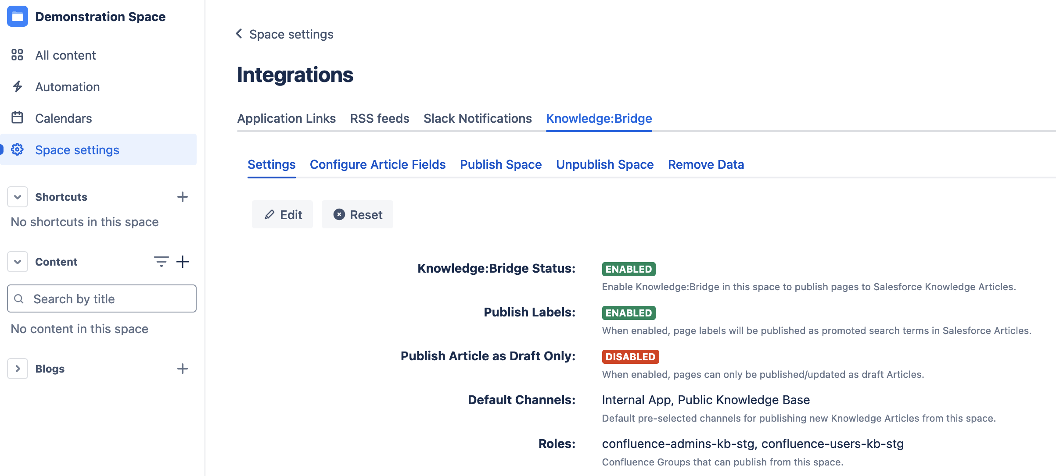Open the Content filter icon
Image resolution: width=1056 pixels, height=476 pixels.
(161, 262)
